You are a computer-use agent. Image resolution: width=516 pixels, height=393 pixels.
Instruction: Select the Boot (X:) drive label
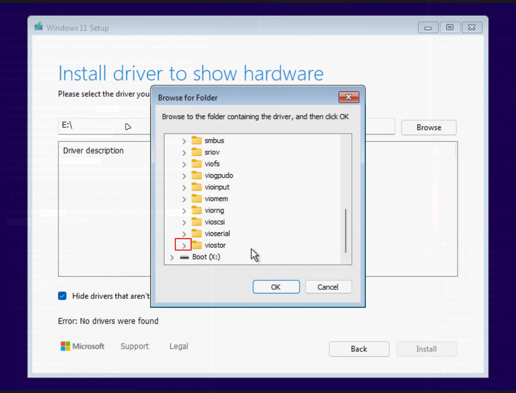tap(206, 257)
